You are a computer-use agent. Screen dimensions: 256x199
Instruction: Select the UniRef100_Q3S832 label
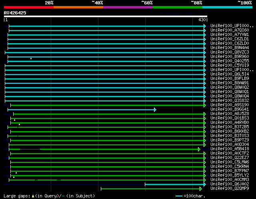pos(230,101)
